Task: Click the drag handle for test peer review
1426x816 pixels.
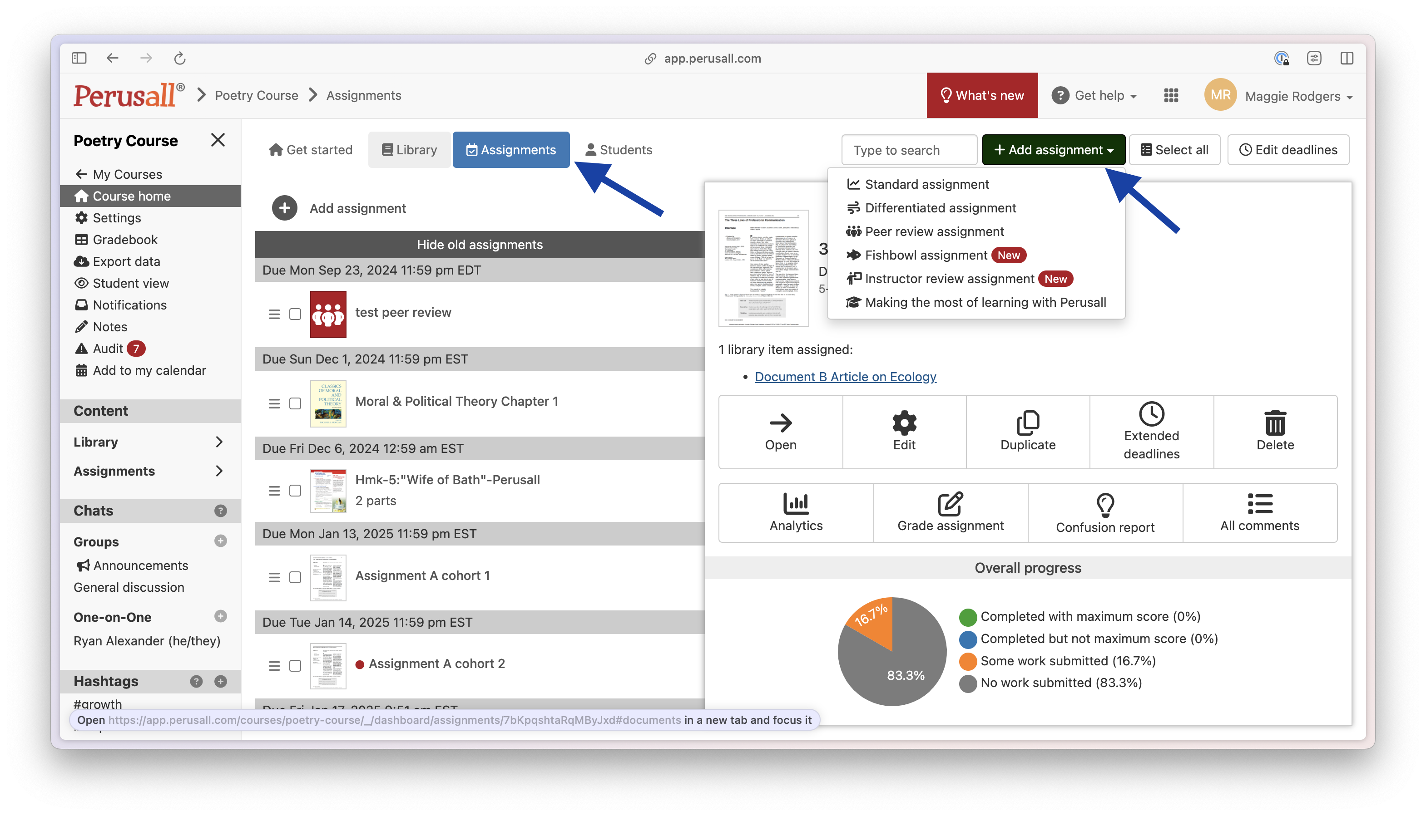Action: [274, 314]
